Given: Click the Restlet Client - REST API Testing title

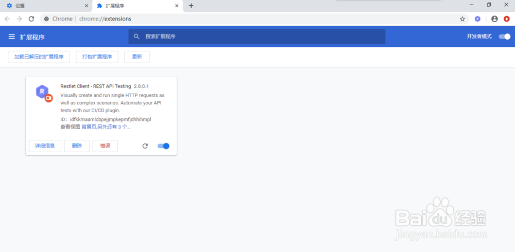Looking at the screenshot, I should point(96,86).
